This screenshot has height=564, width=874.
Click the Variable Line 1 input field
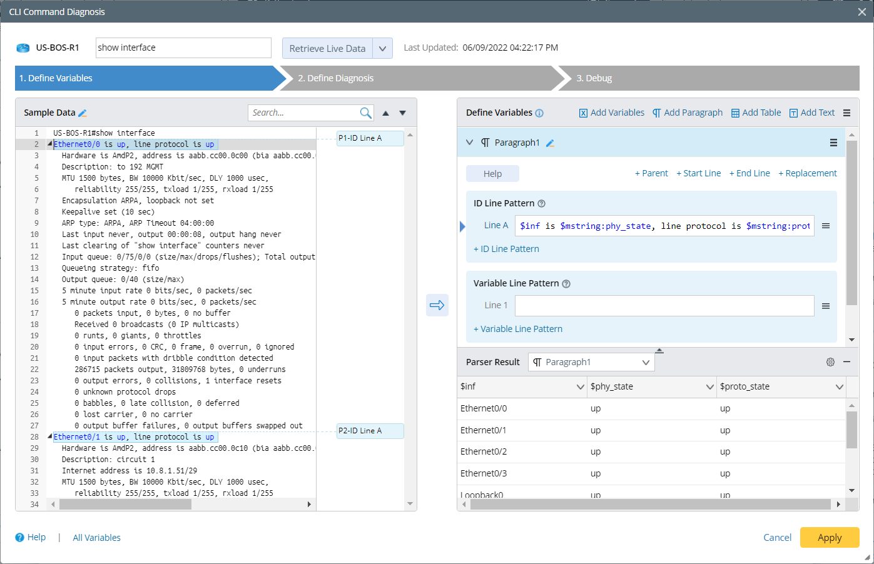click(664, 306)
